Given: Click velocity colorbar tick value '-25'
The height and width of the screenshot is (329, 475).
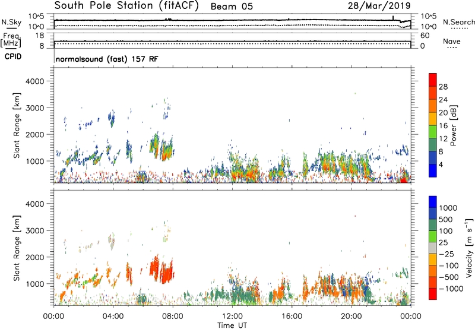Looking at the screenshot, I should 447,254.
